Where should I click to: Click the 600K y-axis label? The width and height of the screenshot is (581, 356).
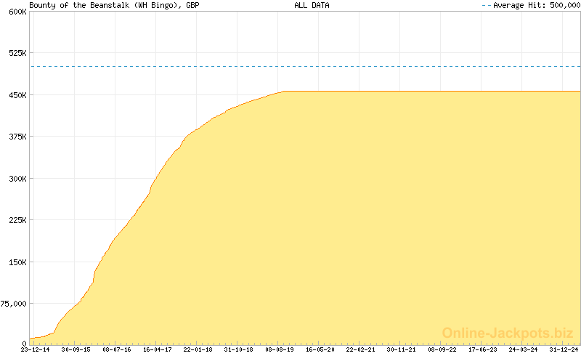point(17,12)
